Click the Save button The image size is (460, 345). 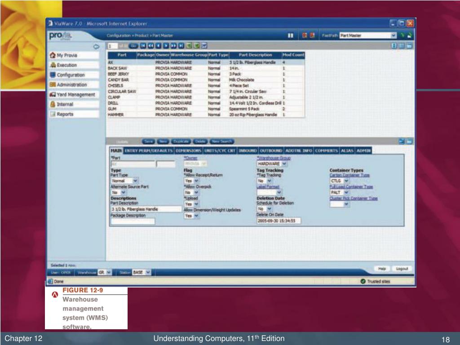[x=148, y=142]
